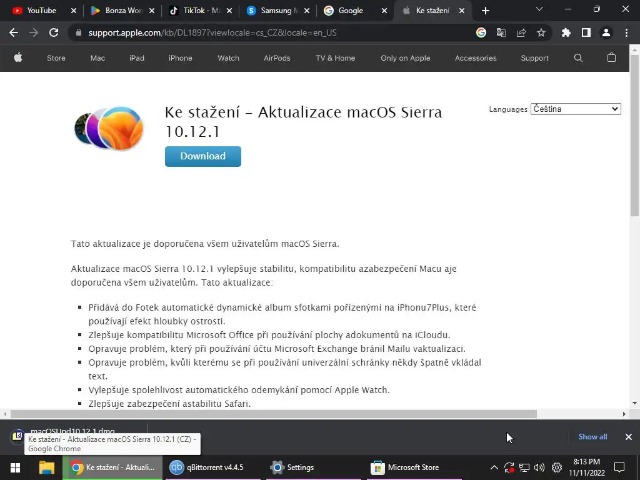Open the tab search chevron
The height and width of the screenshot is (480, 640).
(x=539, y=9)
